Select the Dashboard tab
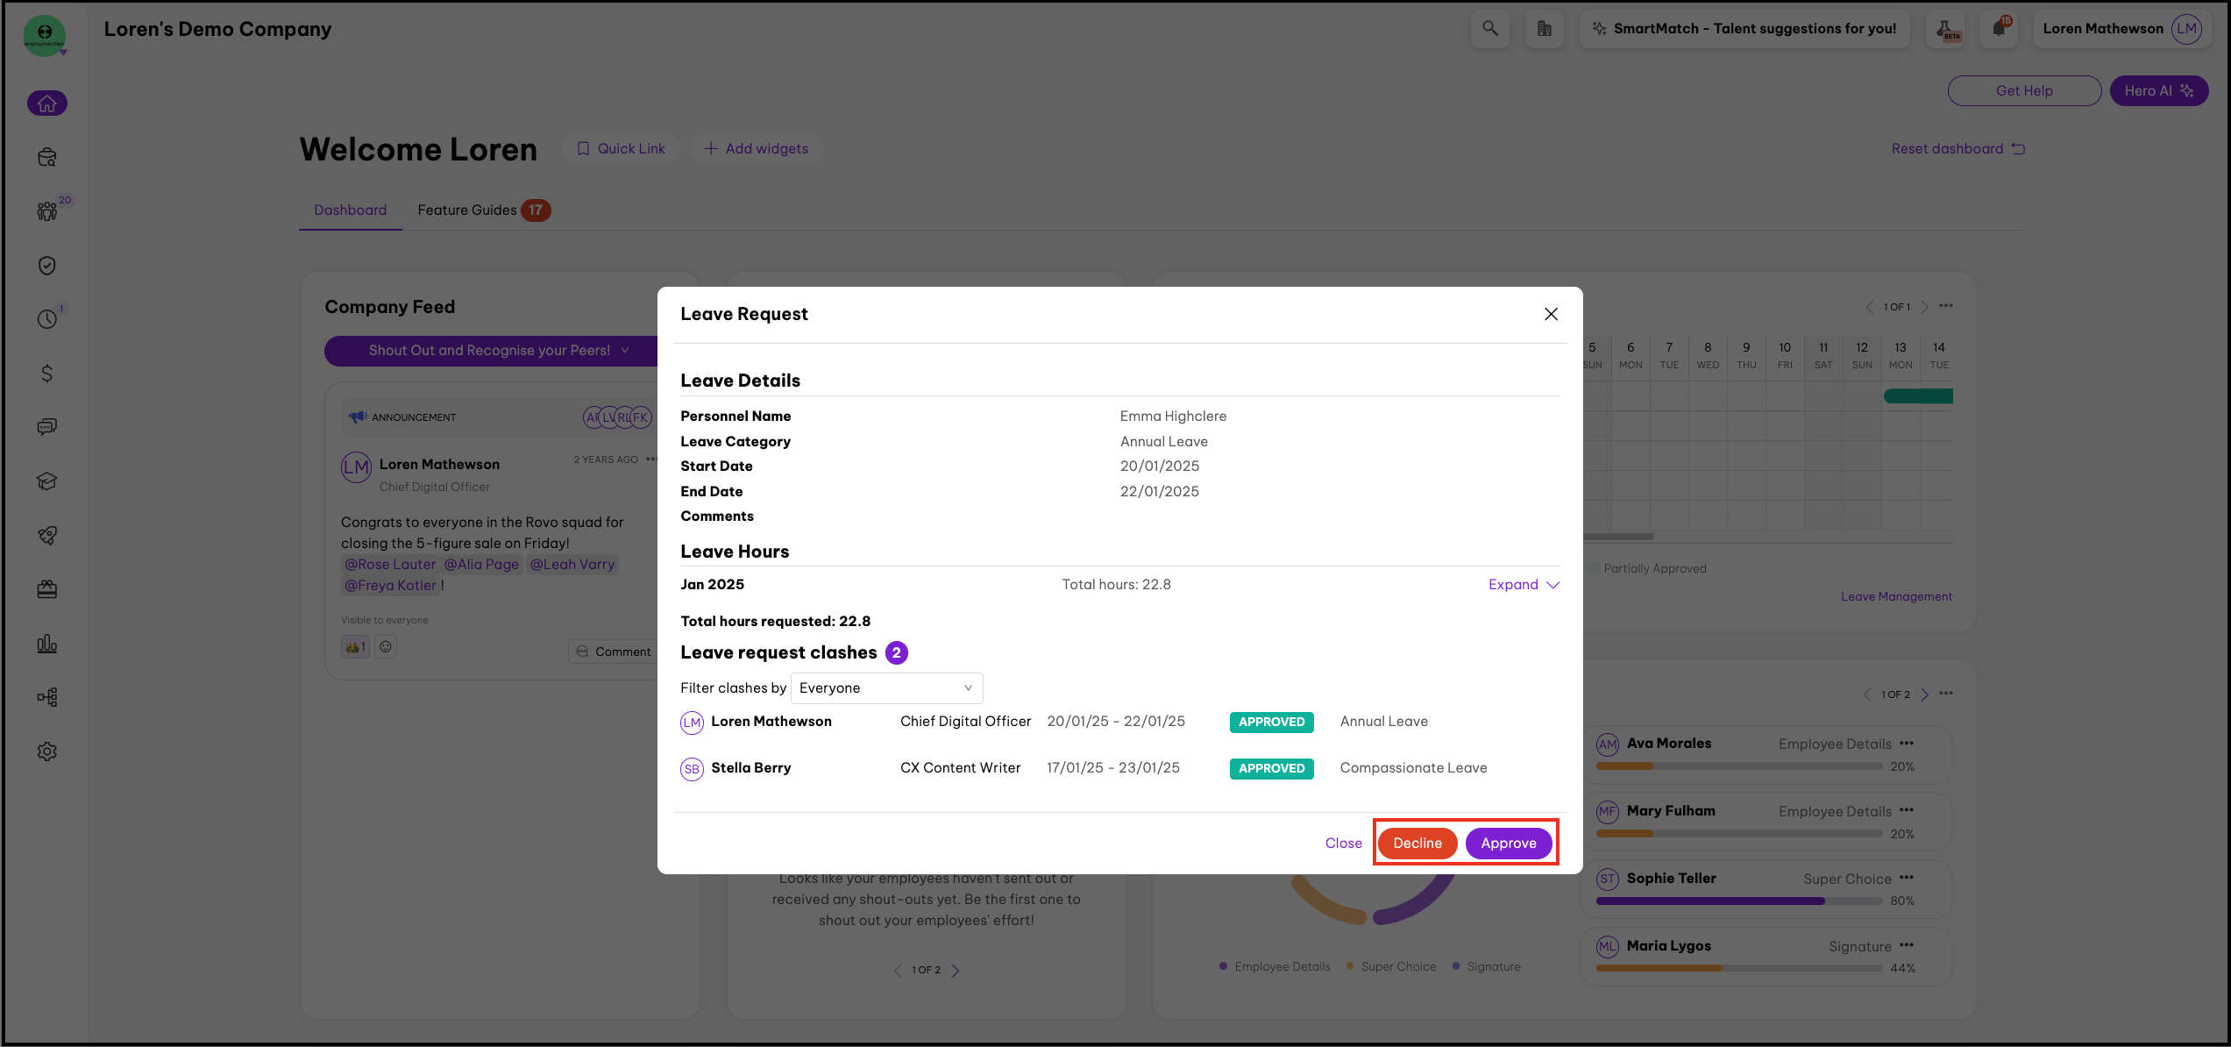Viewport: 2231px width, 1047px height. [x=350, y=210]
